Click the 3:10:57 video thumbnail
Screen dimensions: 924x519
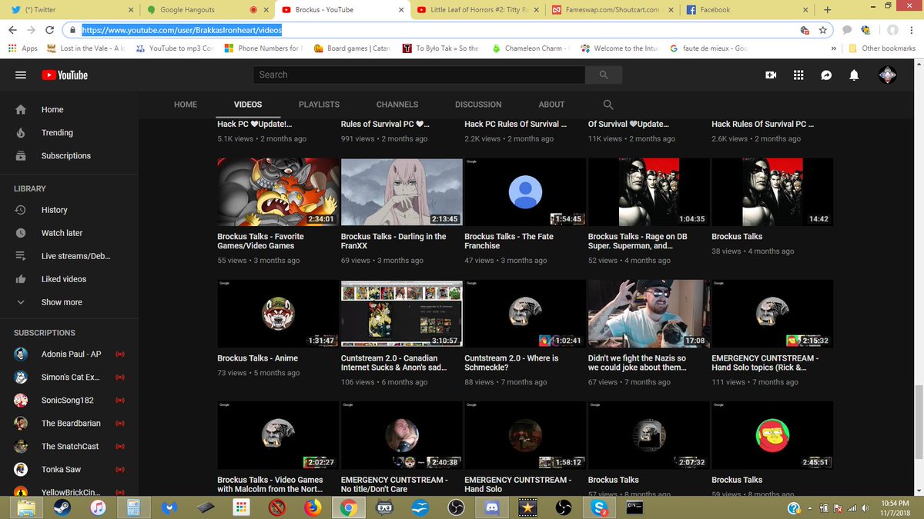[x=402, y=314]
